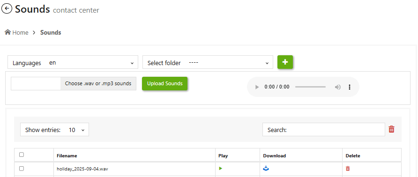Play holiday_2025-09-04.wav with green arrow
418x177 pixels.
coord(221,169)
